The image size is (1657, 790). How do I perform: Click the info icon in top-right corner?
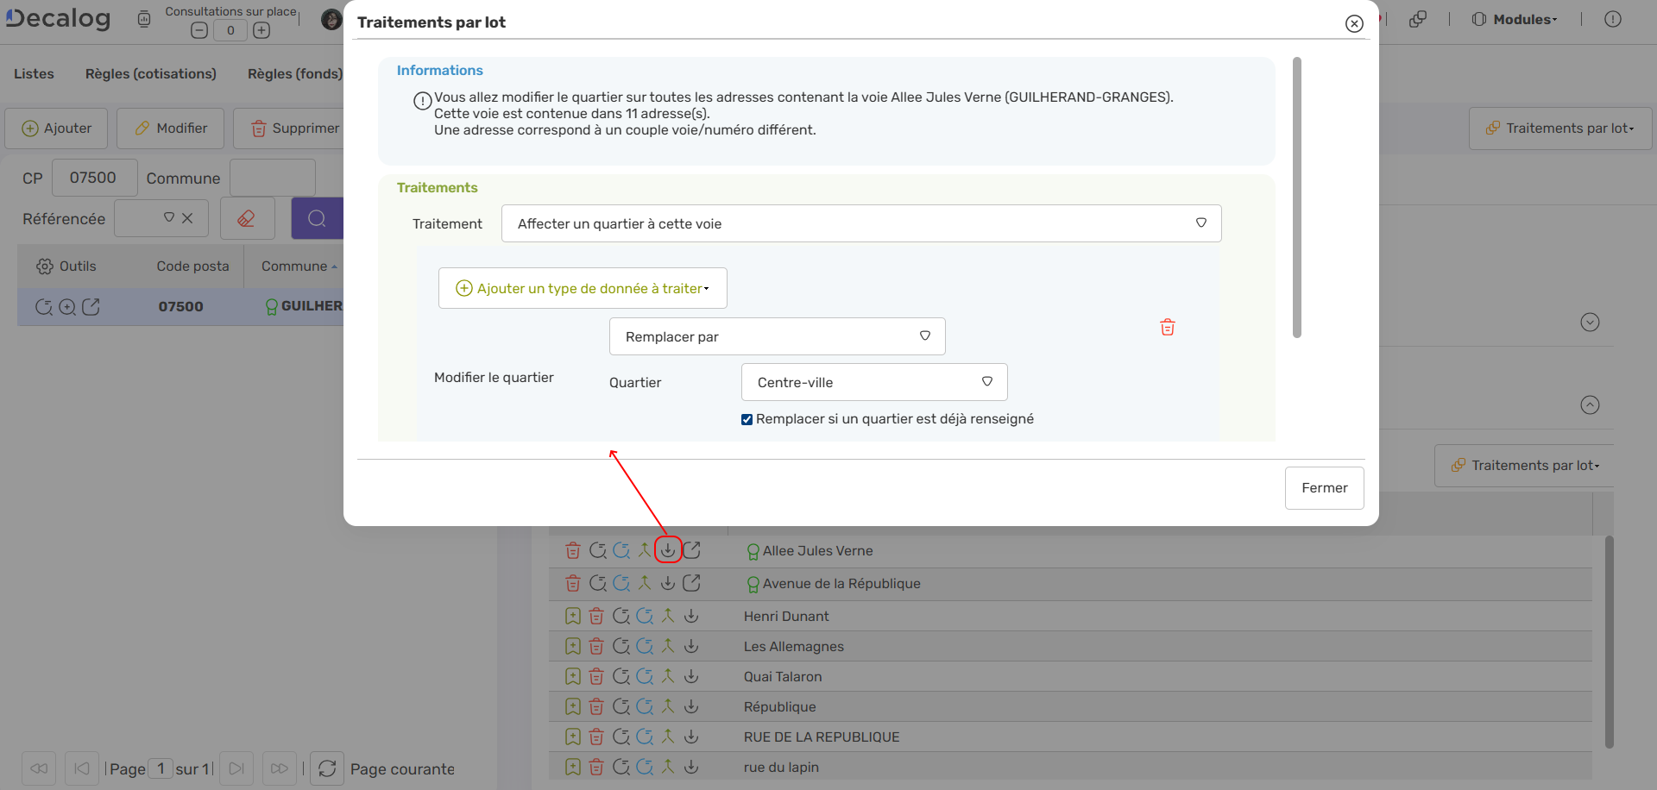click(1612, 19)
